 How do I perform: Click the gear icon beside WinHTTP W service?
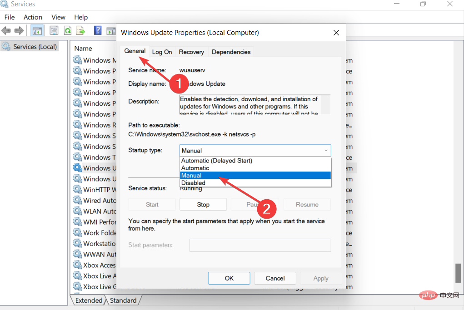point(78,189)
